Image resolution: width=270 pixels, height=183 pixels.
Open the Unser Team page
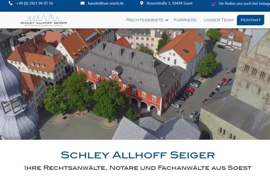pyautogui.click(x=218, y=20)
